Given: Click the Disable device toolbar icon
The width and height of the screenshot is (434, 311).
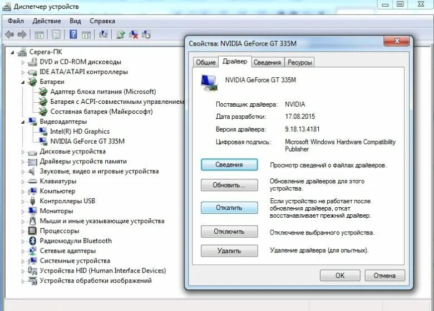Looking at the screenshot, I should pyautogui.click(x=146, y=34).
